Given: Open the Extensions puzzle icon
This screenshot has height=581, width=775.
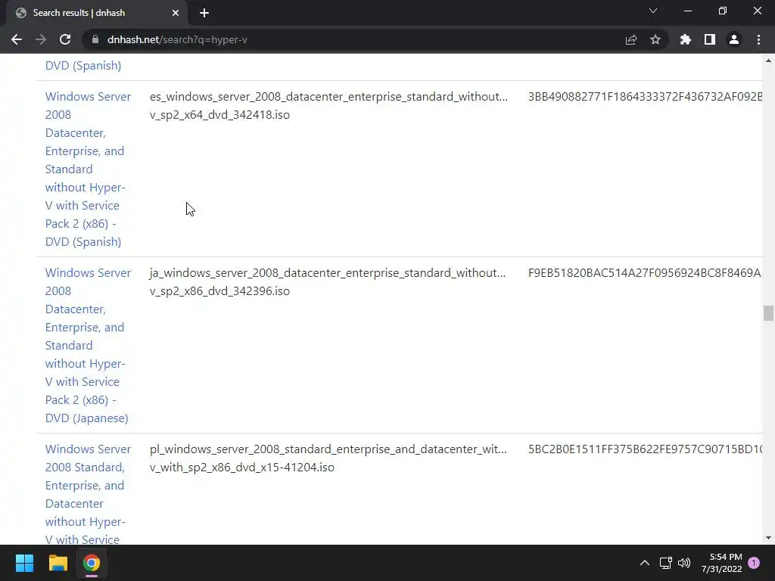Looking at the screenshot, I should pyautogui.click(x=686, y=39).
